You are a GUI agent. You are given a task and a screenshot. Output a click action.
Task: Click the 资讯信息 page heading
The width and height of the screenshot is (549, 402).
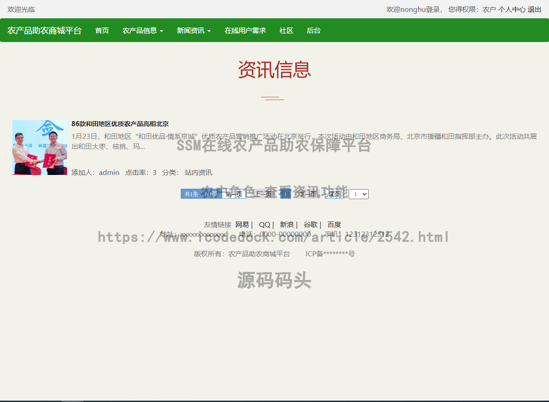click(x=274, y=70)
